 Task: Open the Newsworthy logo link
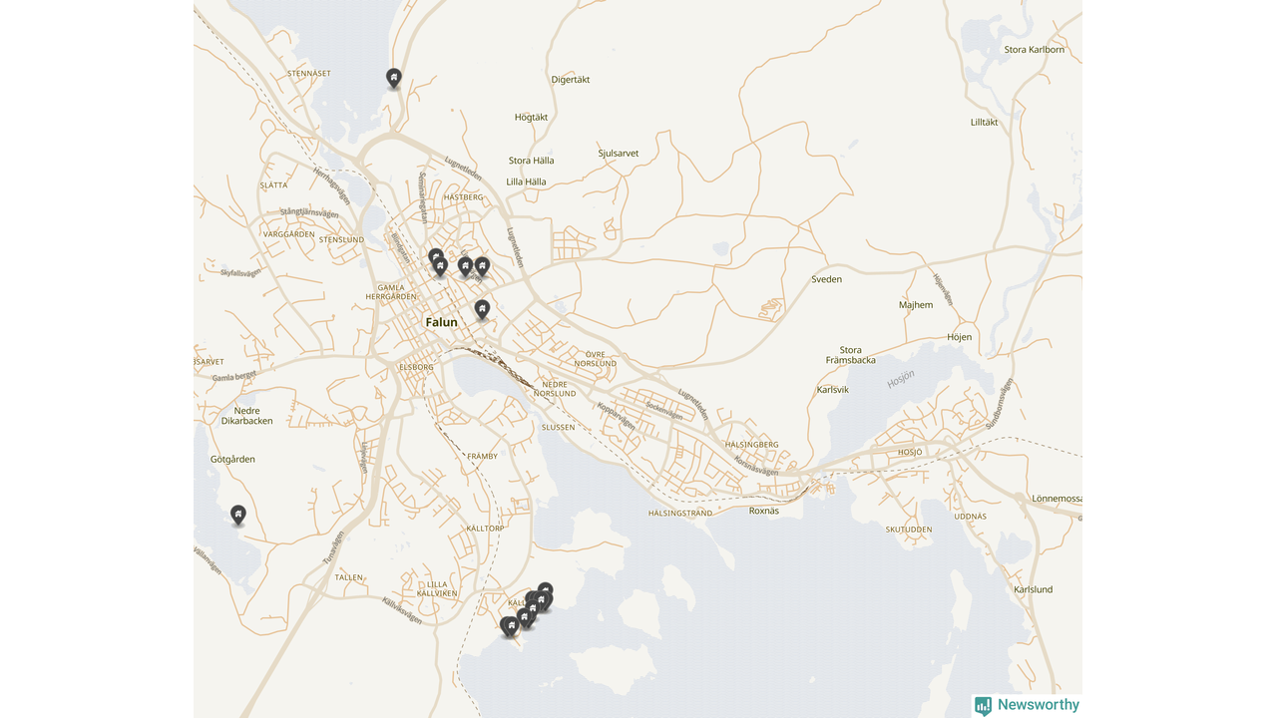point(1027,705)
